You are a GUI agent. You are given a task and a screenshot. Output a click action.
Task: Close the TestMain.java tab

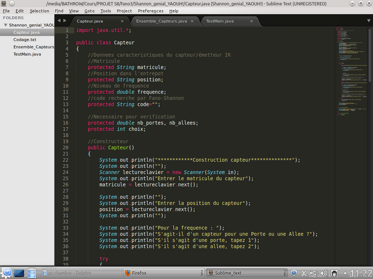click(x=251, y=21)
